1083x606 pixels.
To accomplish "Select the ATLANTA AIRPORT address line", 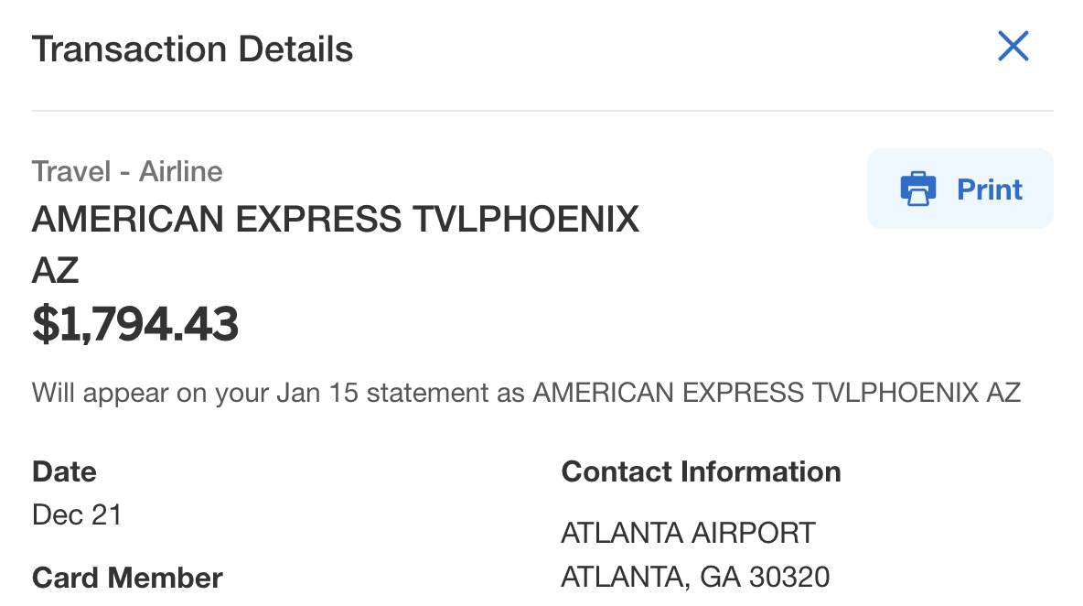I will point(687,532).
